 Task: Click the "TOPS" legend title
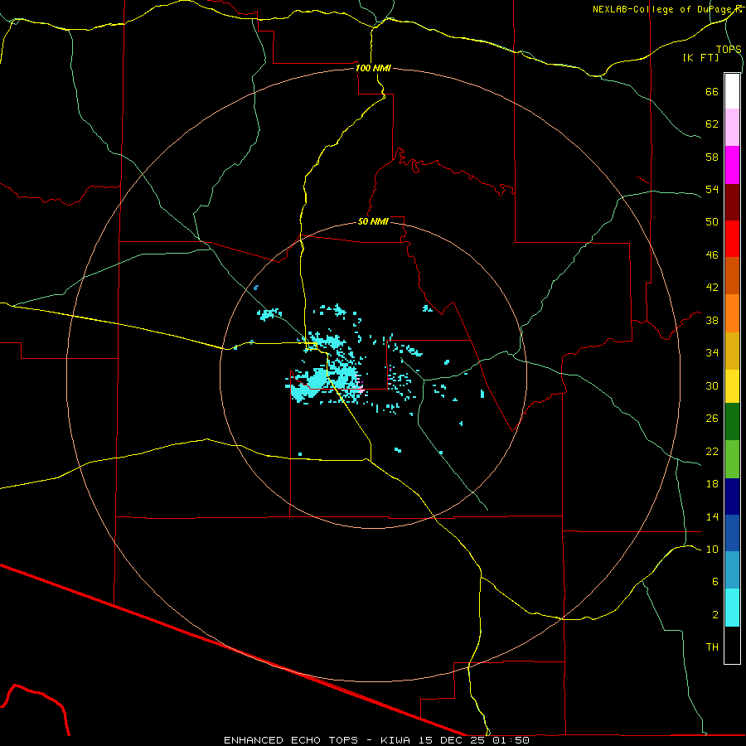coord(729,50)
